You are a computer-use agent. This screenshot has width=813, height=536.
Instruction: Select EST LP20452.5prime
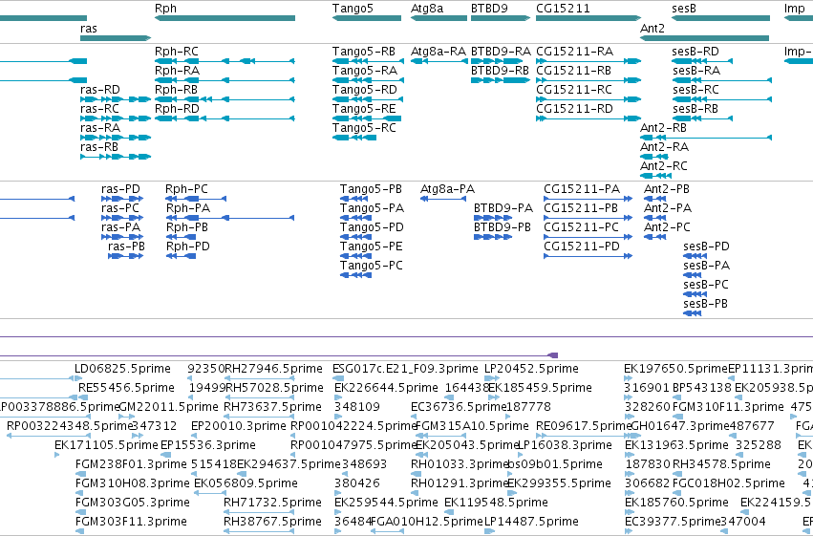click(492, 378)
